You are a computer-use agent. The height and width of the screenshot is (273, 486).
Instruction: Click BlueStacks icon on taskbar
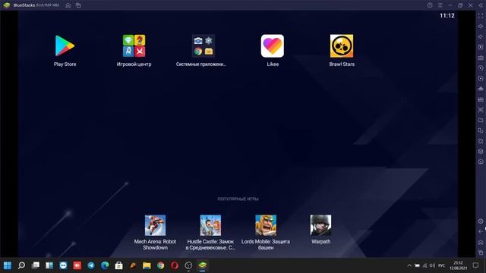(x=203, y=265)
